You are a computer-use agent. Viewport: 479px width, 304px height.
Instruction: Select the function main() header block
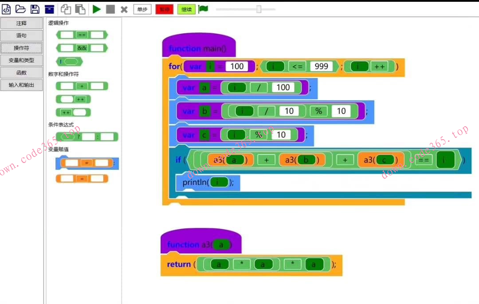(x=199, y=46)
